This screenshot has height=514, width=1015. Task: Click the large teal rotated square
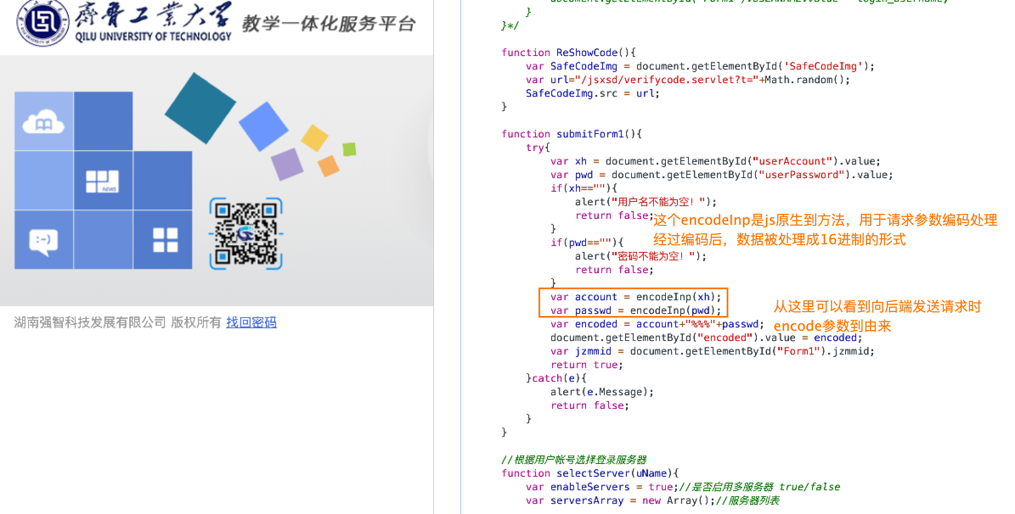(200, 108)
